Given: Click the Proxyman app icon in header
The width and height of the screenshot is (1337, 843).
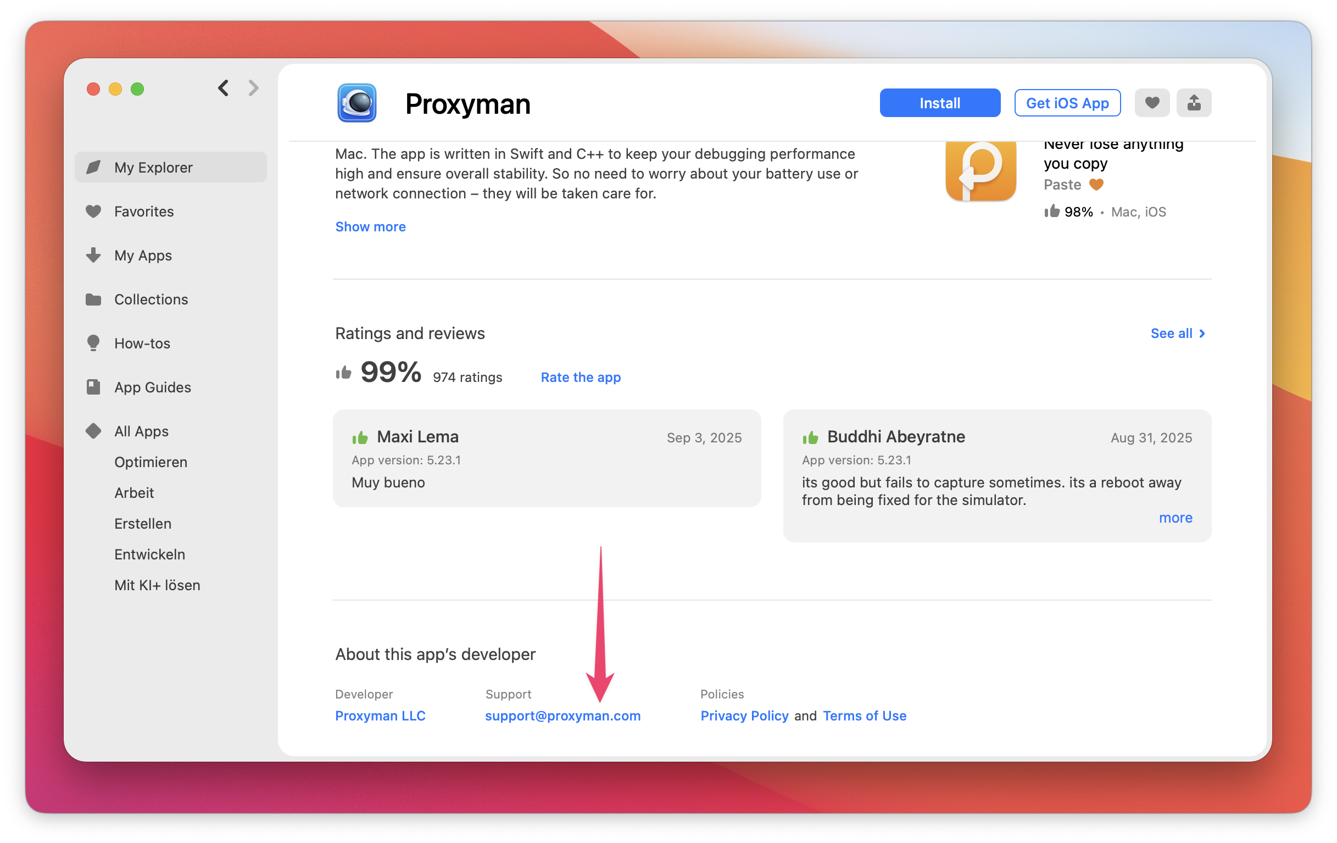Looking at the screenshot, I should [357, 103].
